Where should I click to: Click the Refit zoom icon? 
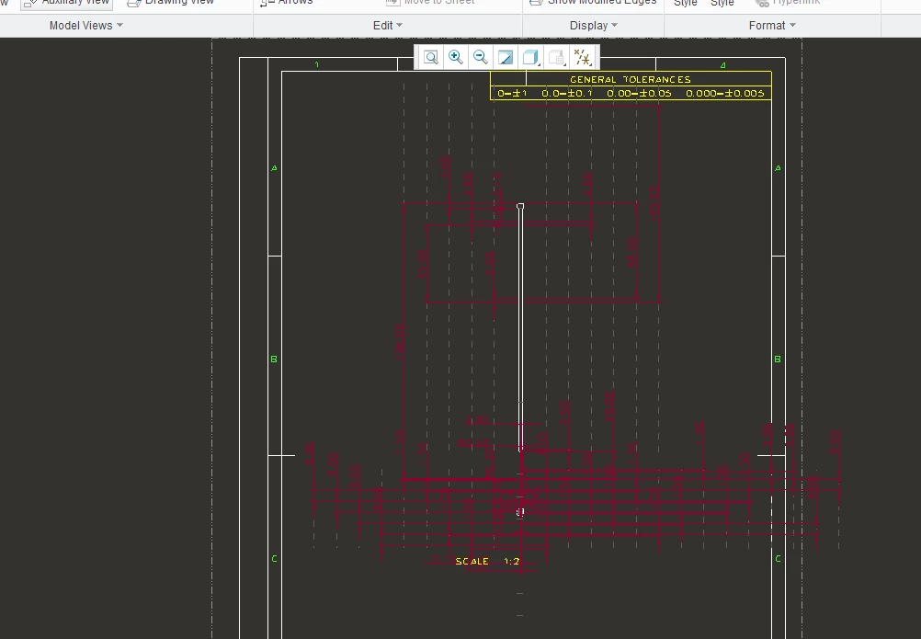430,57
